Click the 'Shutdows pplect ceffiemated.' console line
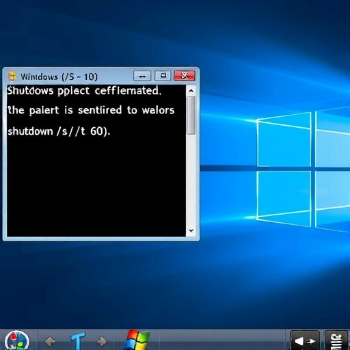This screenshot has width=350, height=350. [84, 91]
